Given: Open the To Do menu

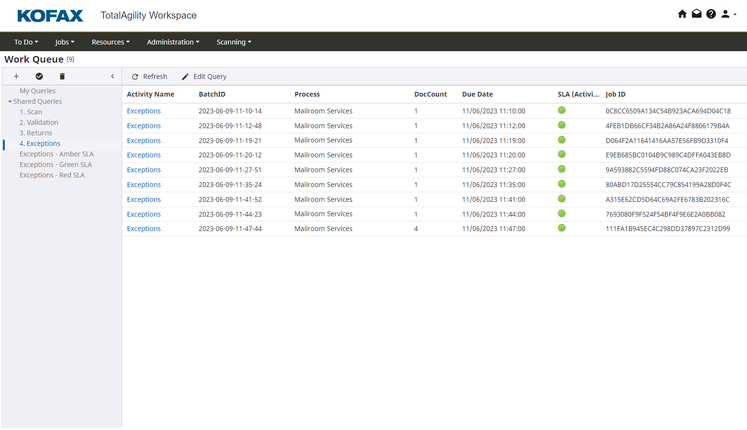Looking at the screenshot, I should pos(26,42).
